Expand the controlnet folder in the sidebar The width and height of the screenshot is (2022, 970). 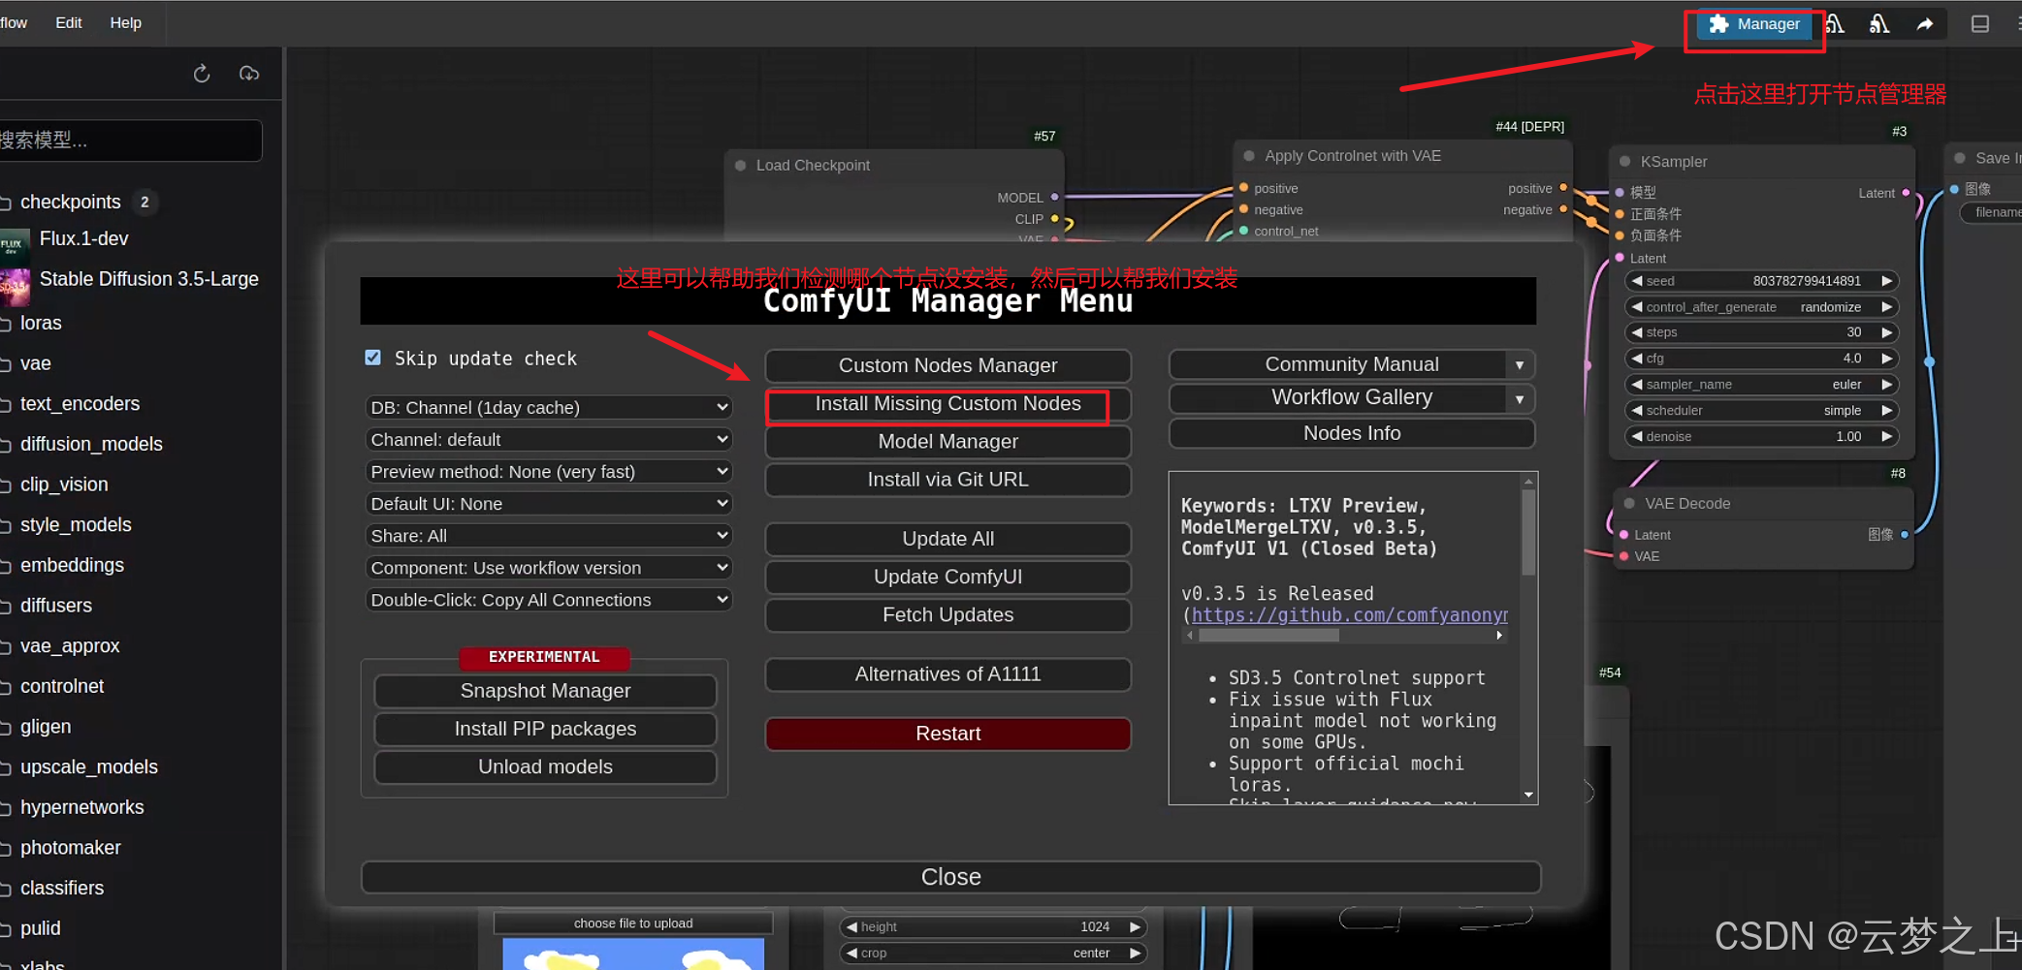(62, 686)
